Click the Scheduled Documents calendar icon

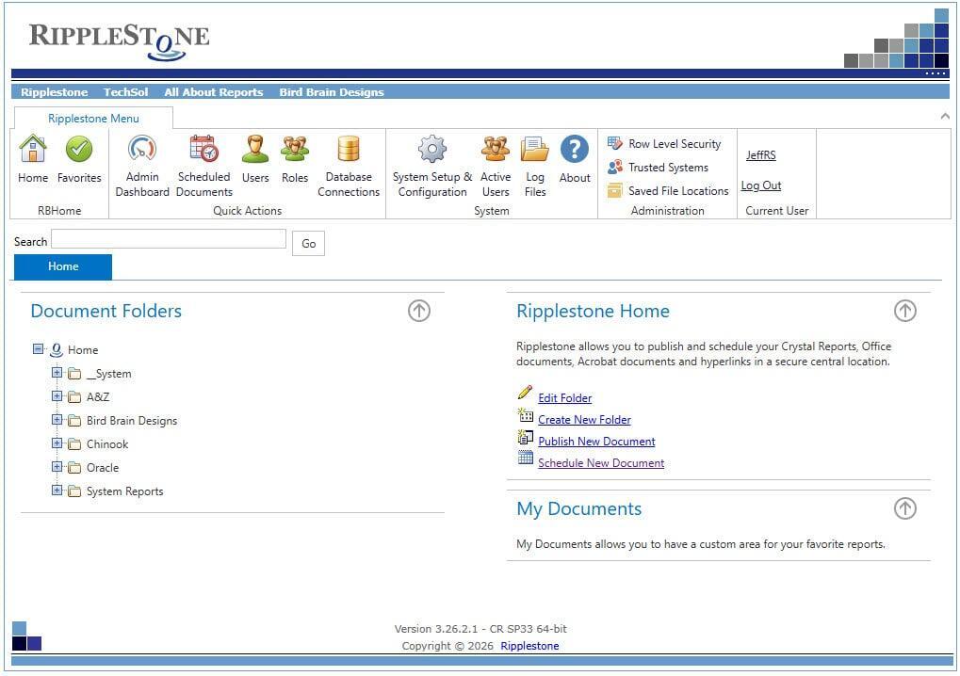point(203,150)
